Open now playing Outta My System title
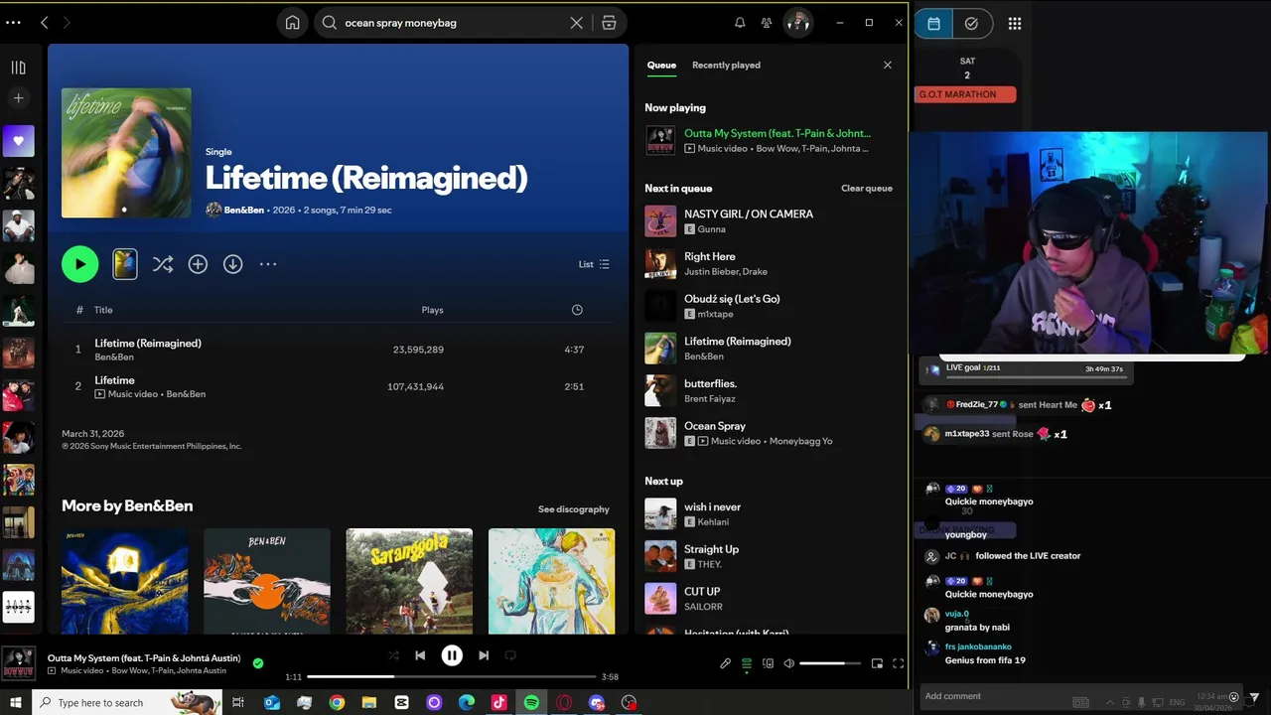Screen dimensions: 1271x715 (x=777, y=133)
